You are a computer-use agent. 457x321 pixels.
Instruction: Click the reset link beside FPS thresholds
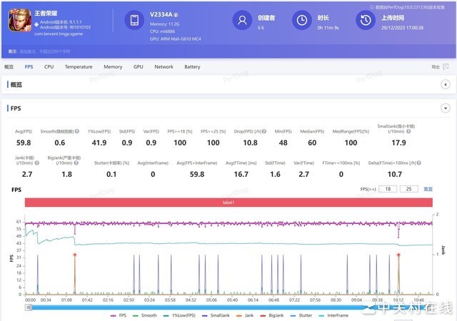428,189
